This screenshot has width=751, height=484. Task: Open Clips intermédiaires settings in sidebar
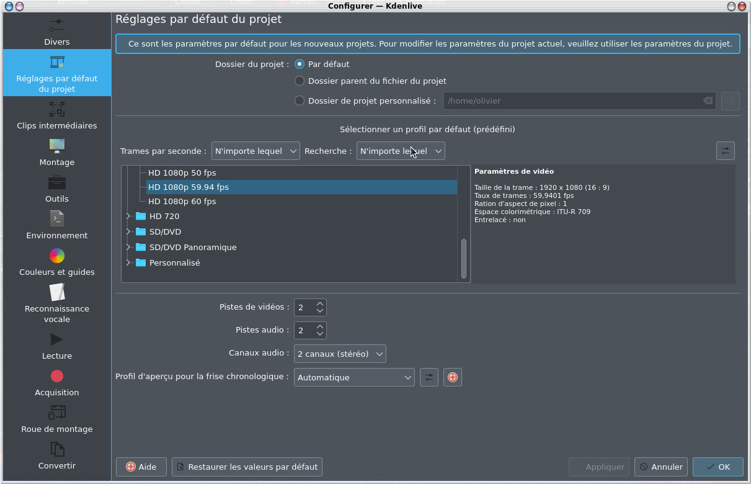(57, 116)
